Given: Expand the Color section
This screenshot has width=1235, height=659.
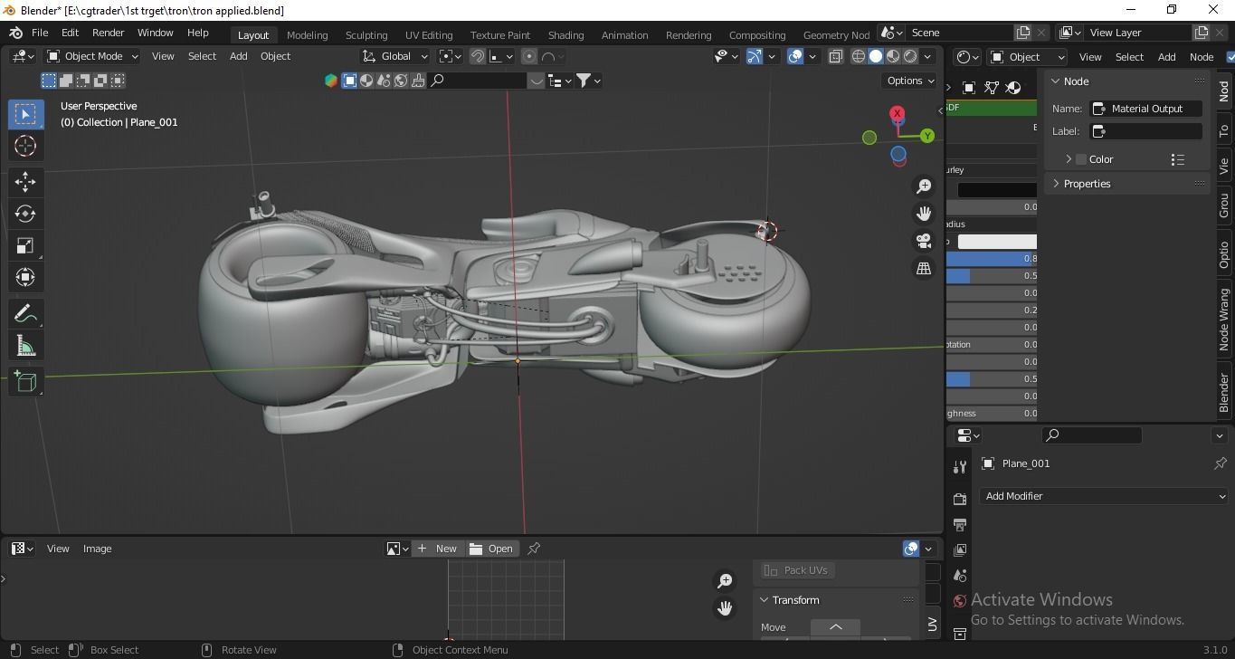Looking at the screenshot, I should click(x=1069, y=159).
